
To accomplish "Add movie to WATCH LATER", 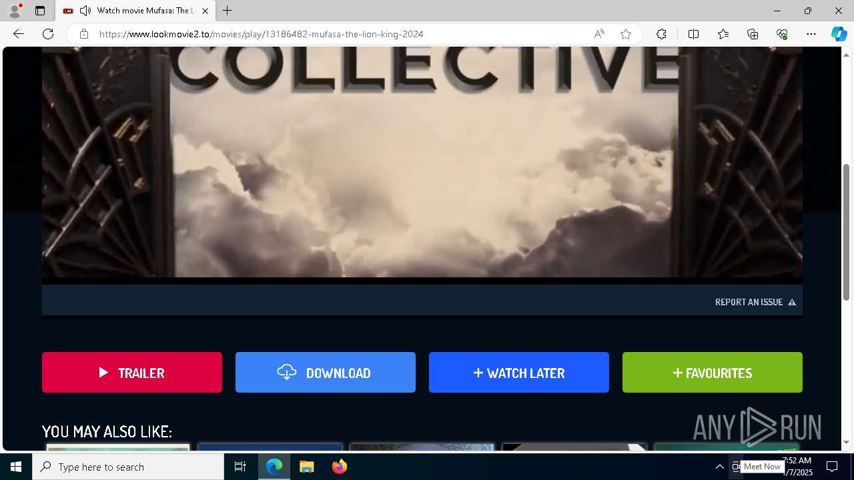I will [x=519, y=373].
